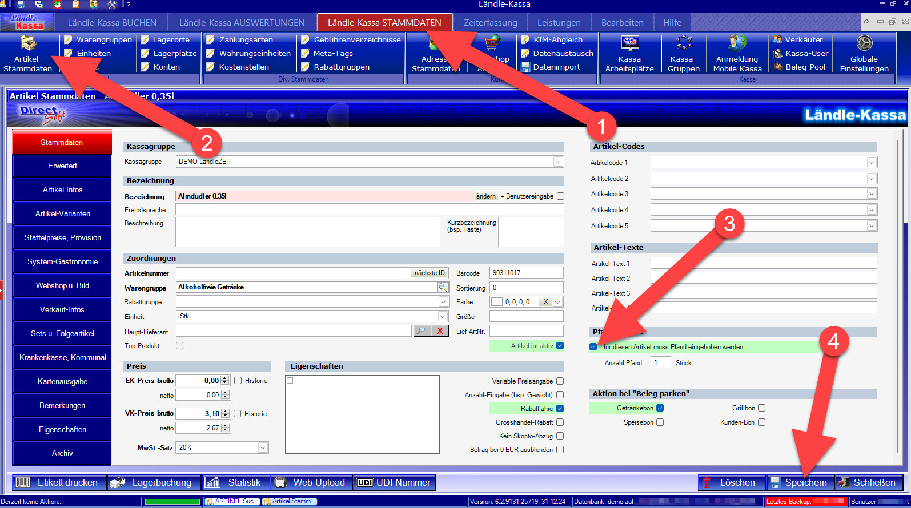Open Beleg-Pool
The image size is (911, 508).
(800, 67)
